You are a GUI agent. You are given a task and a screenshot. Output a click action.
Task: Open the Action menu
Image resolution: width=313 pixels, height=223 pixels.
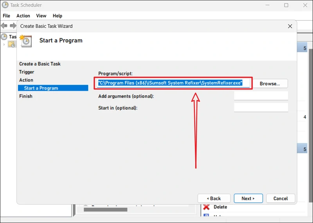coord(23,16)
